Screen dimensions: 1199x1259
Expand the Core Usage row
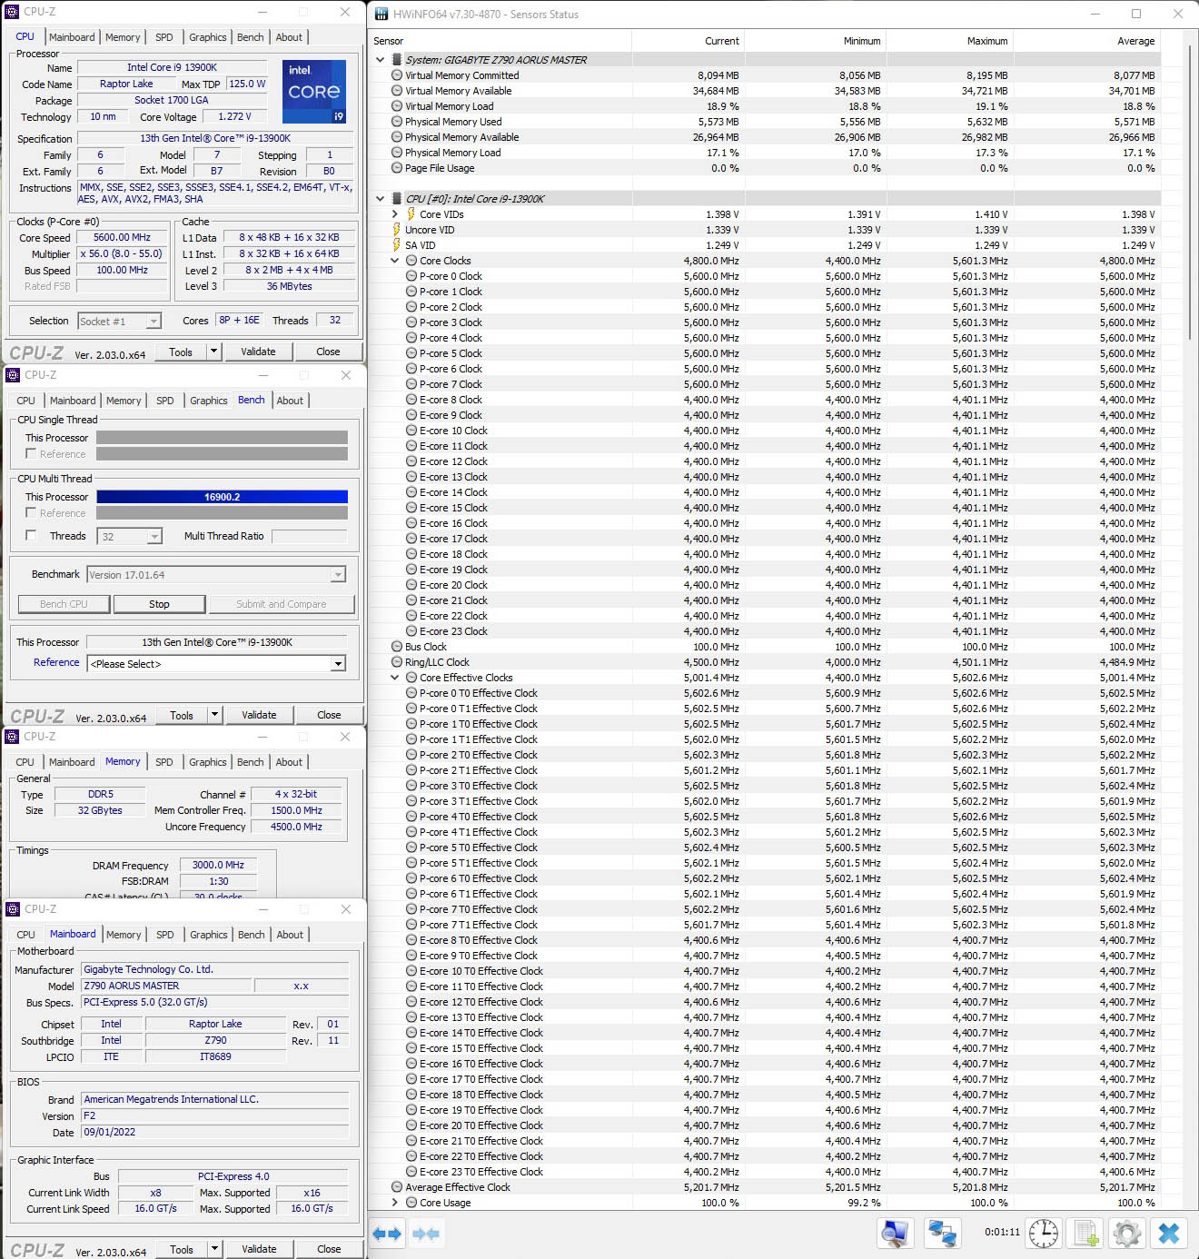point(395,1203)
